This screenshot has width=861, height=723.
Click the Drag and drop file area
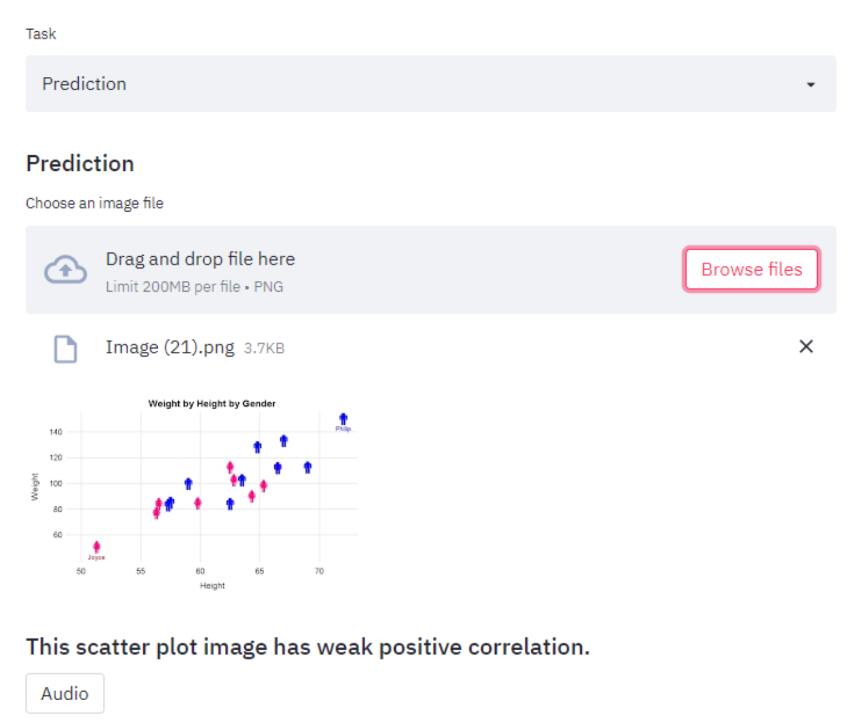coord(200,259)
